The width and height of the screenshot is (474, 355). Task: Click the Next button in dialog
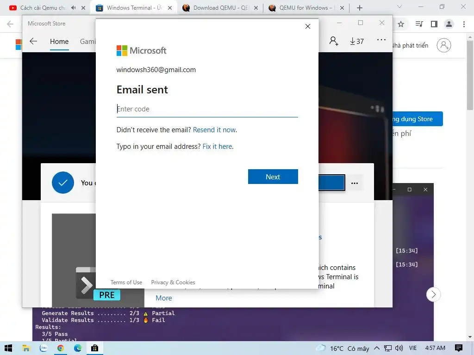(x=273, y=177)
